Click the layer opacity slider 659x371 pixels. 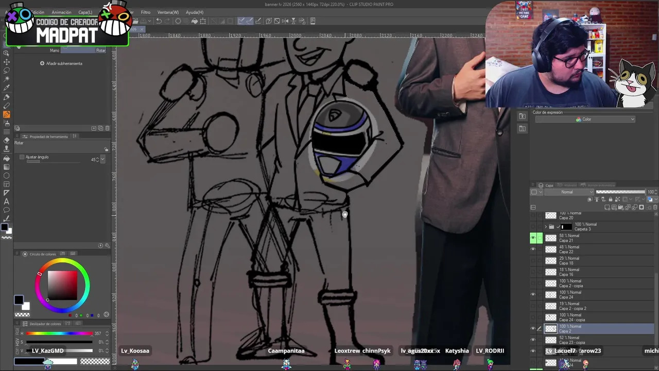click(x=620, y=192)
